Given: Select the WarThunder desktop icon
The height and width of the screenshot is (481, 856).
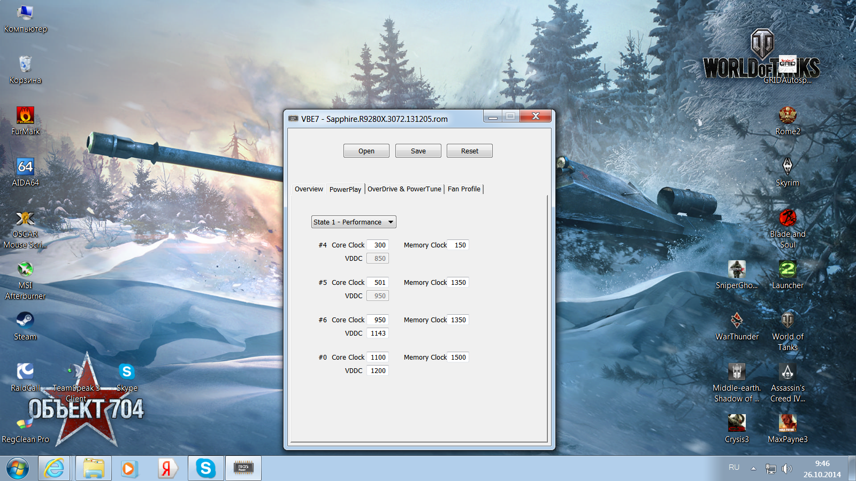Looking at the screenshot, I should 737,327.
